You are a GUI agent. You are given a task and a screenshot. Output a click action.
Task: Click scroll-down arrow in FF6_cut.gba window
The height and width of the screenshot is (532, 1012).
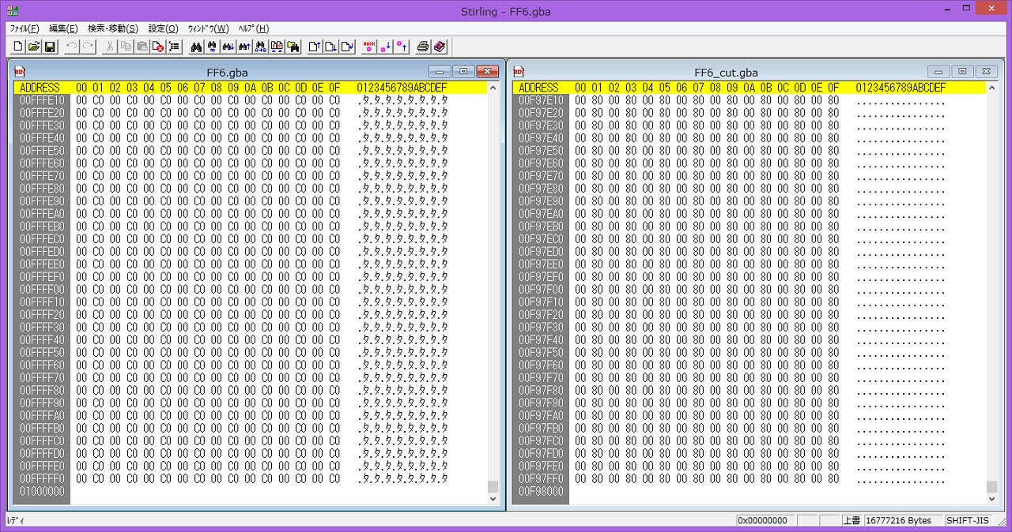coord(992,499)
